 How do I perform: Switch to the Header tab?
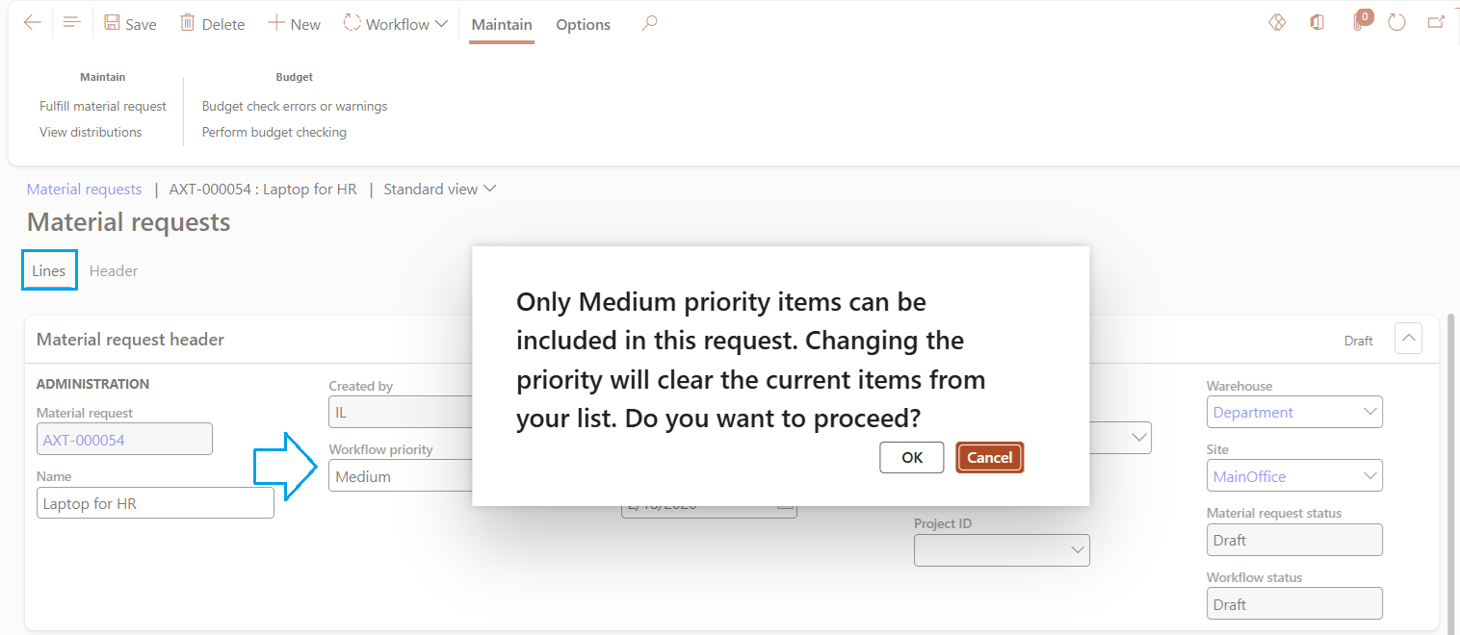[114, 271]
